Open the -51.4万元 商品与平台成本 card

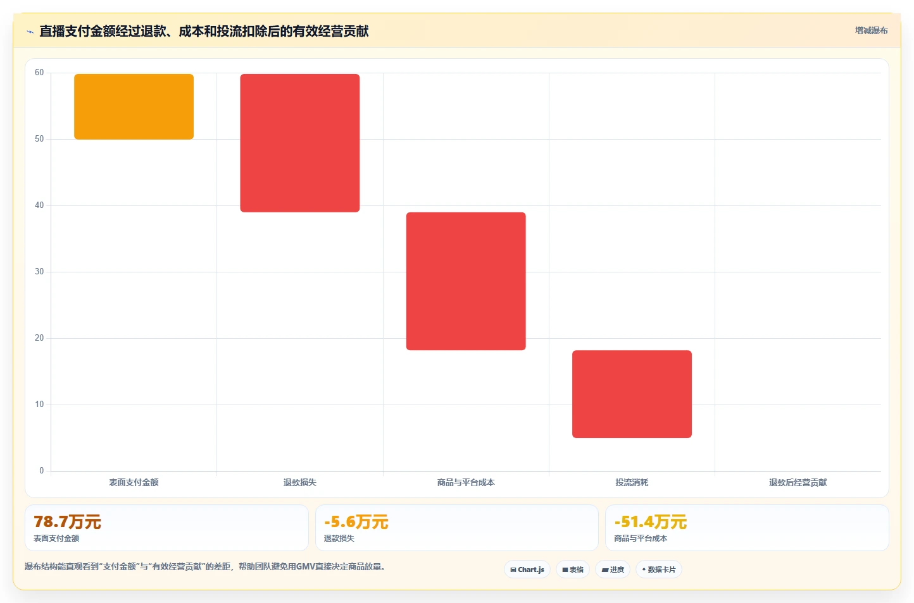click(747, 528)
